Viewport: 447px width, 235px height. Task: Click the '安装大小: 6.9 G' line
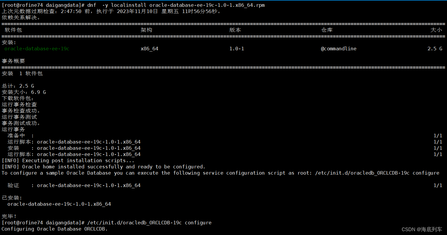24,92
